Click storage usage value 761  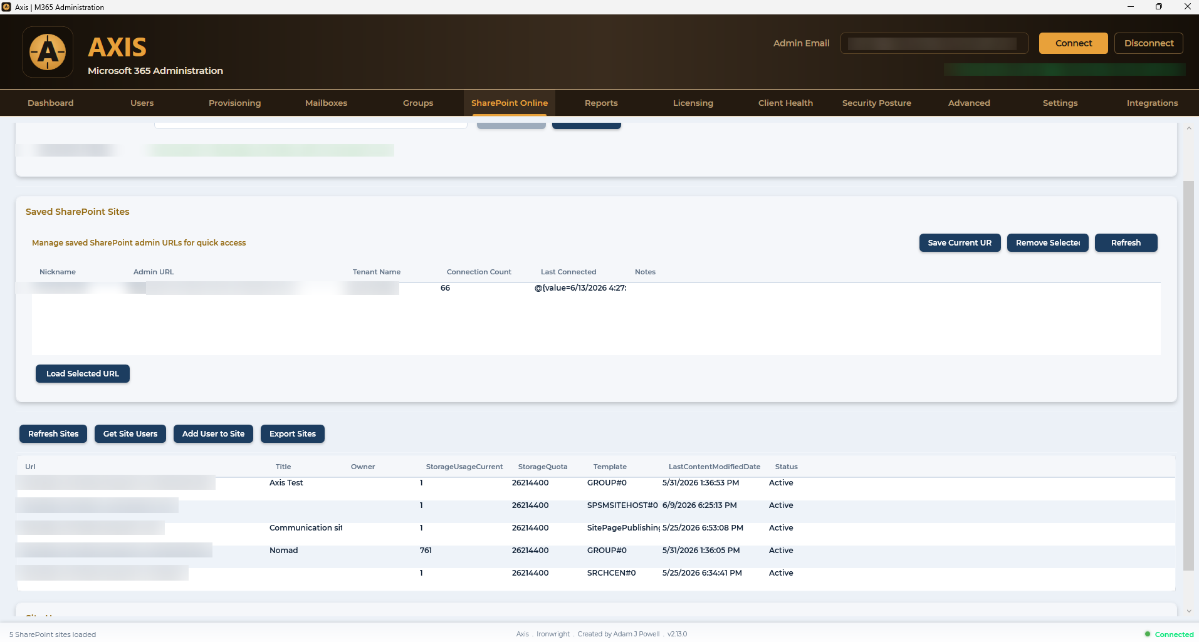[x=426, y=551]
